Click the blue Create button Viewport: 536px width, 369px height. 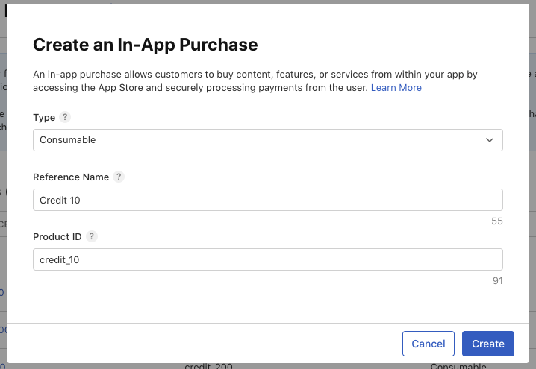point(487,344)
